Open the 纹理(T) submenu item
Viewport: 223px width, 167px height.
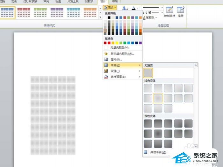pyautogui.click(x=123, y=71)
